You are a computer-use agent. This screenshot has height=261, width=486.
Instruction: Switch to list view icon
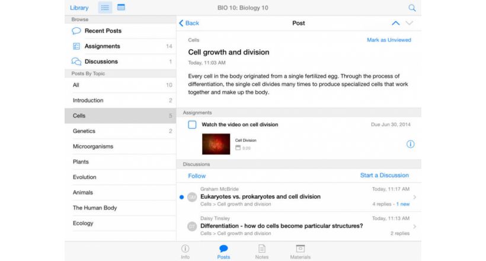[x=105, y=8]
